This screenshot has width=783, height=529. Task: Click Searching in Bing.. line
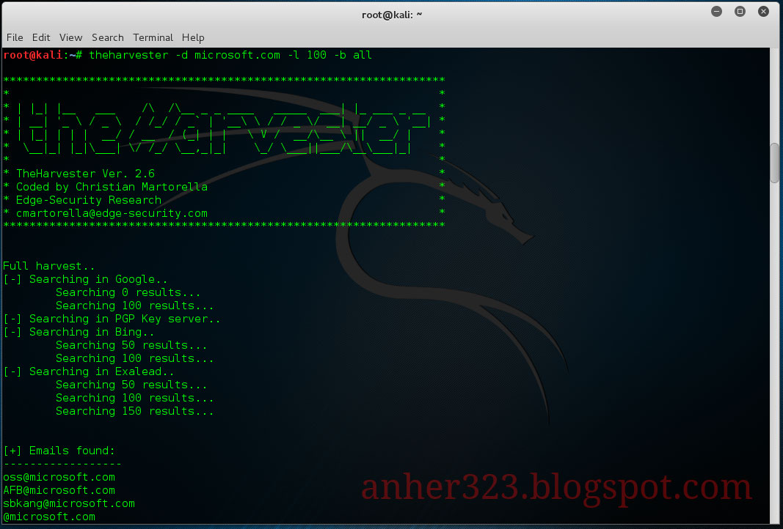click(79, 332)
